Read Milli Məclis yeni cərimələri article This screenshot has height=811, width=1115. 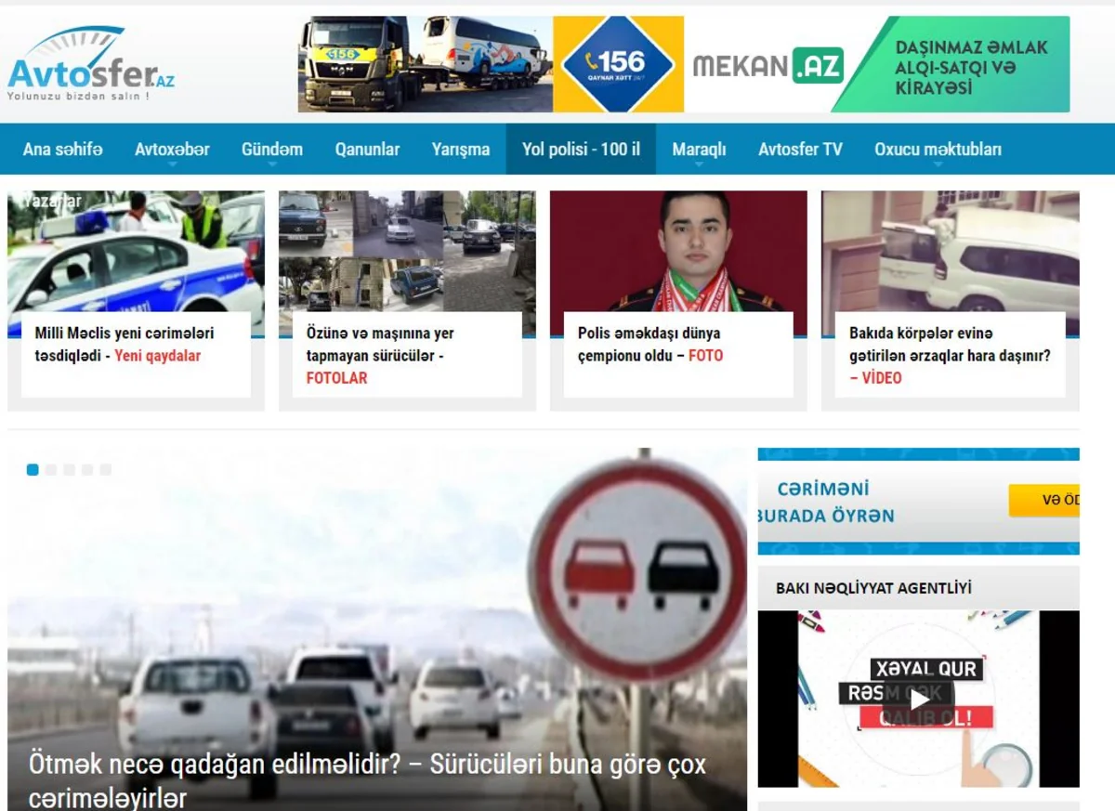(x=125, y=344)
